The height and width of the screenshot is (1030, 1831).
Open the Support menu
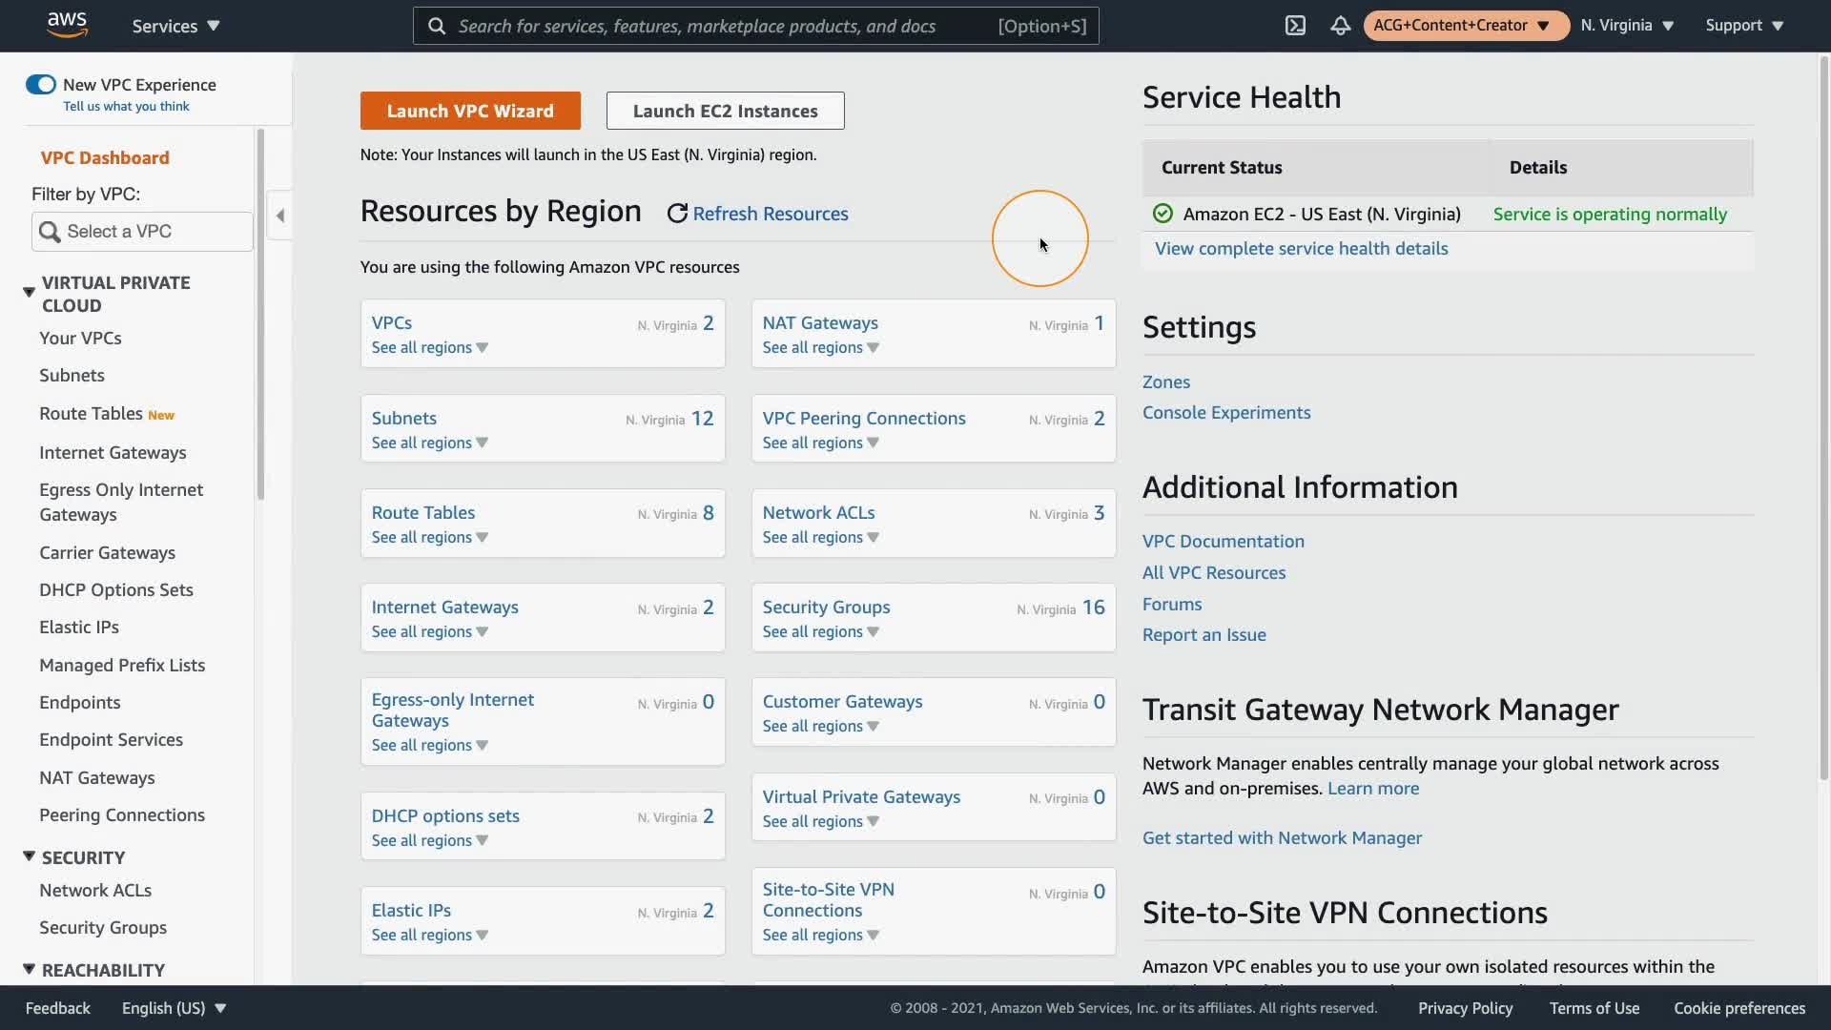[1743, 26]
